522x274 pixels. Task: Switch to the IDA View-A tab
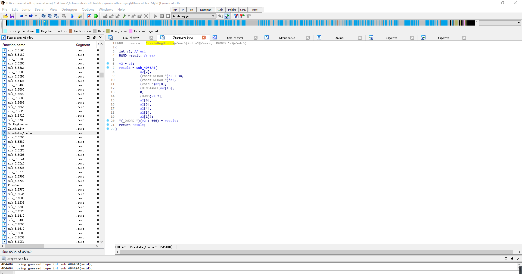pyautogui.click(x=131, y=38)
